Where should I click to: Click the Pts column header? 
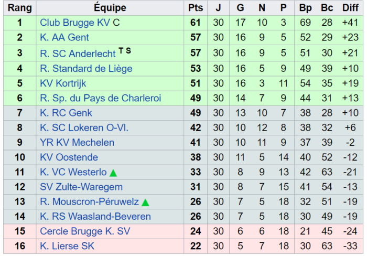tap(196, 8)
